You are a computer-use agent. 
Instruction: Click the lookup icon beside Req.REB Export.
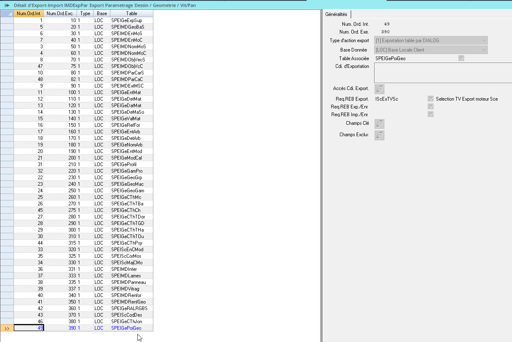point(430,99)
